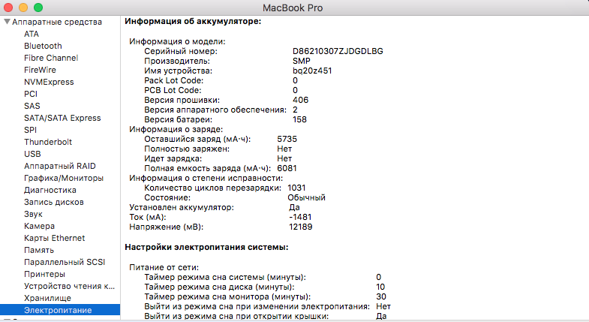Select Принтеры in the sidebar

pos(44,274)
